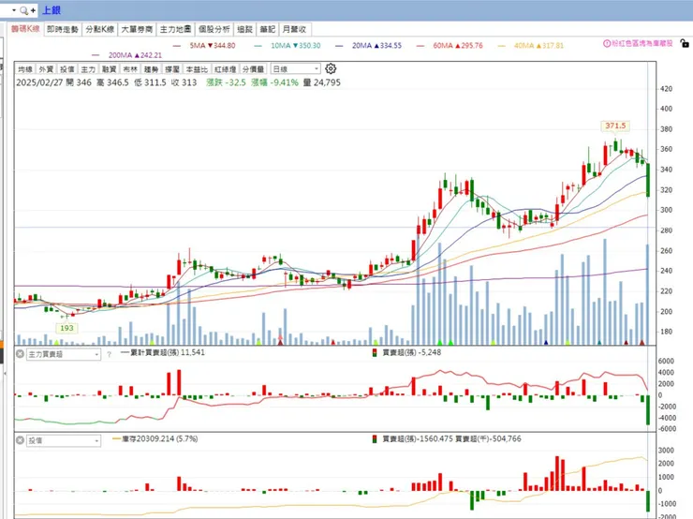Click the plus icon next to the magnifier
Screen dimensions: 693x519
tap(33, 10)
